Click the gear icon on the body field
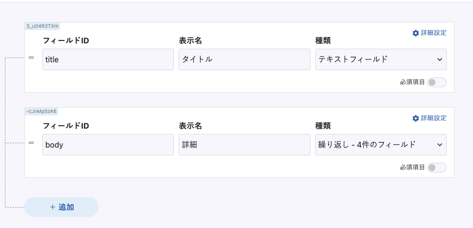 tap(416, 118)
